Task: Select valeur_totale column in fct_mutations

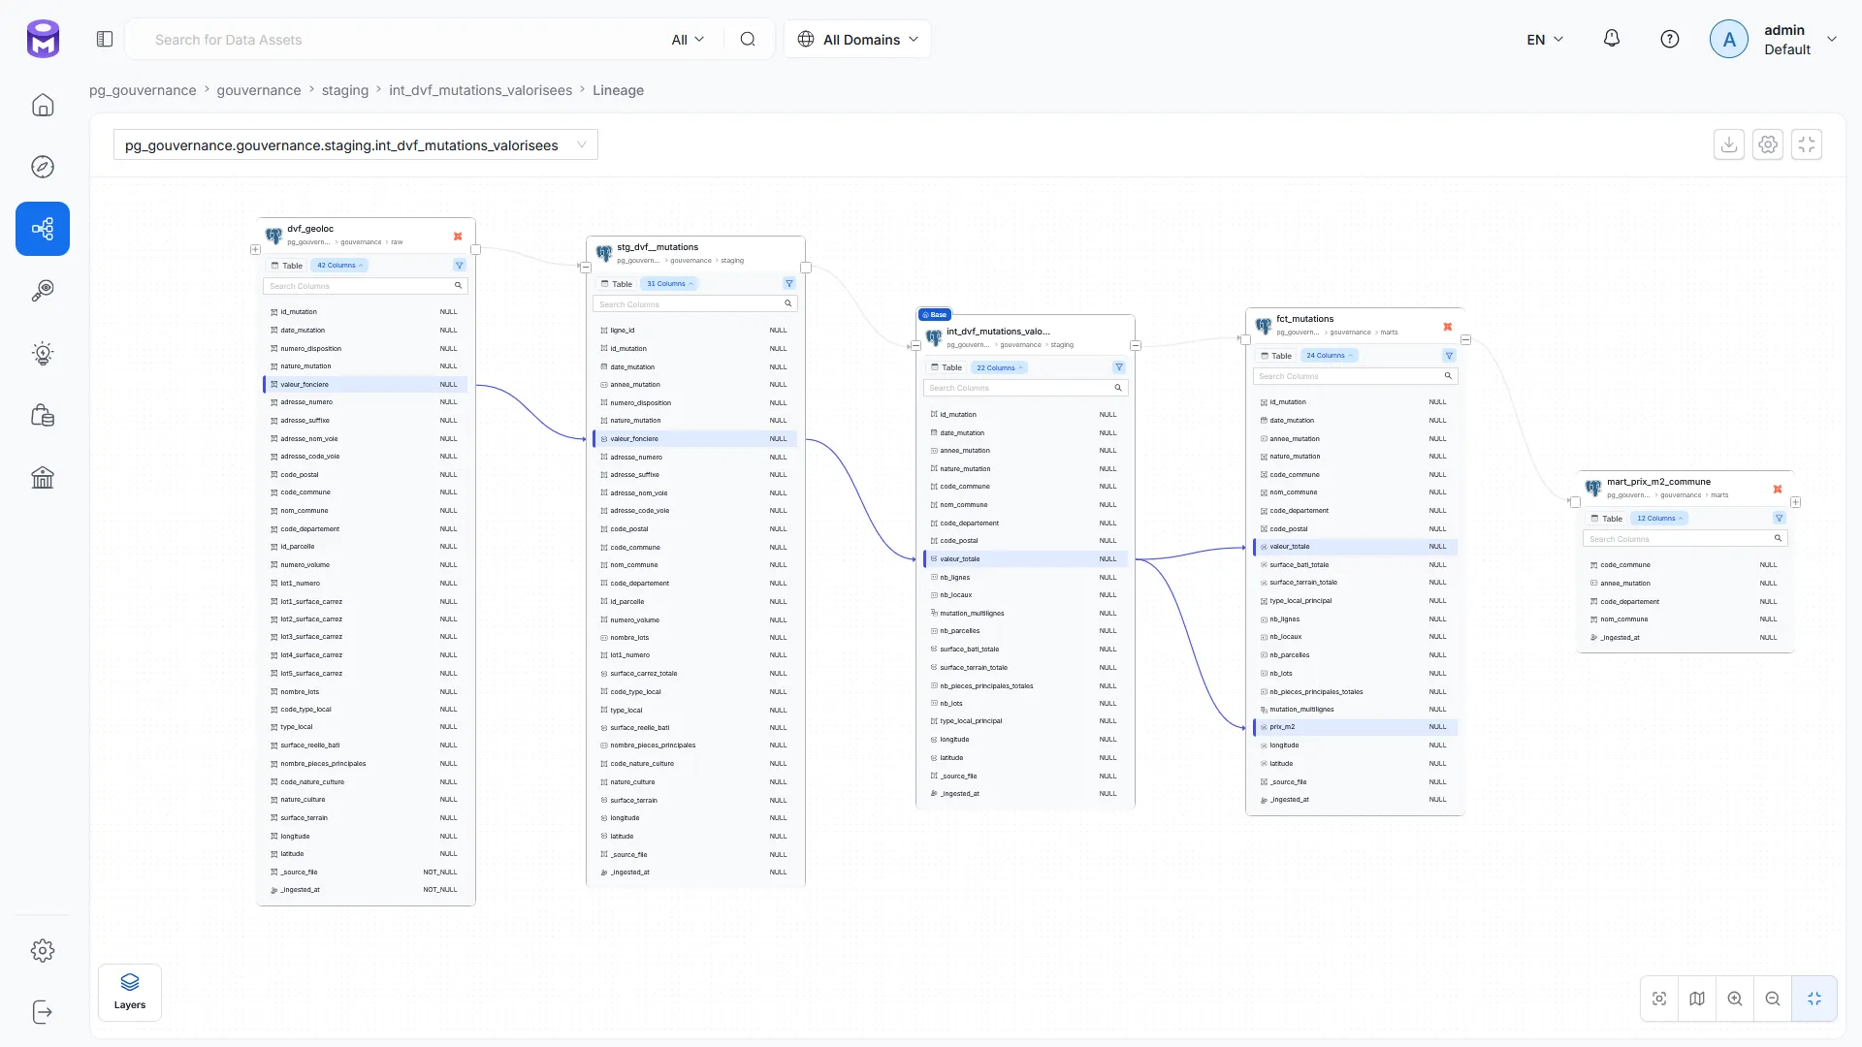Action: (x=1355, y=547)
